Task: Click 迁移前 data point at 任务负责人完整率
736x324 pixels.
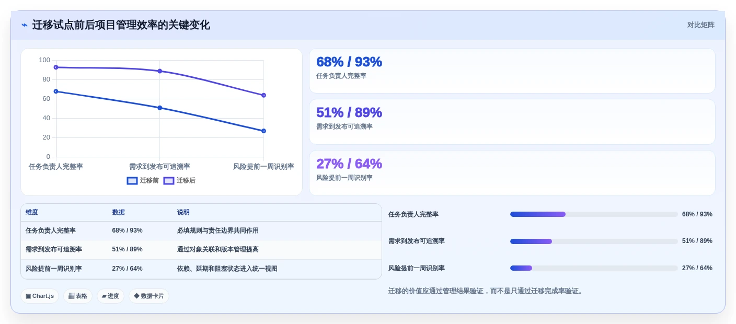Action: click(x=56, y=91)
